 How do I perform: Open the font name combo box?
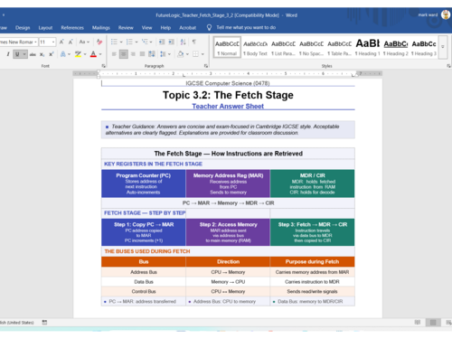pyautogui.click(x=18, y=42)
